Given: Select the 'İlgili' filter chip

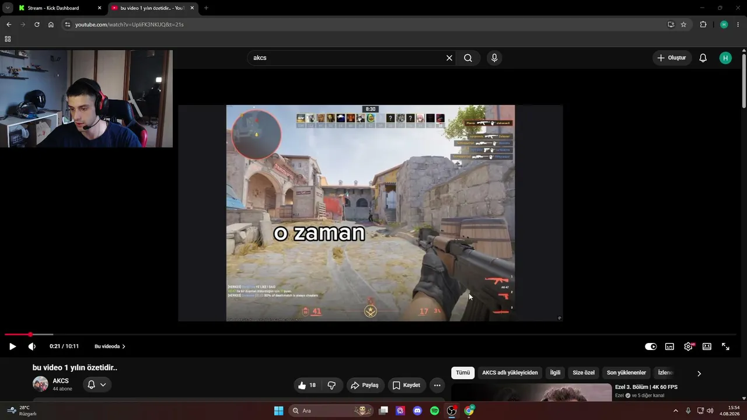Looking at the screenshot, I should click(x=555, y=373).
